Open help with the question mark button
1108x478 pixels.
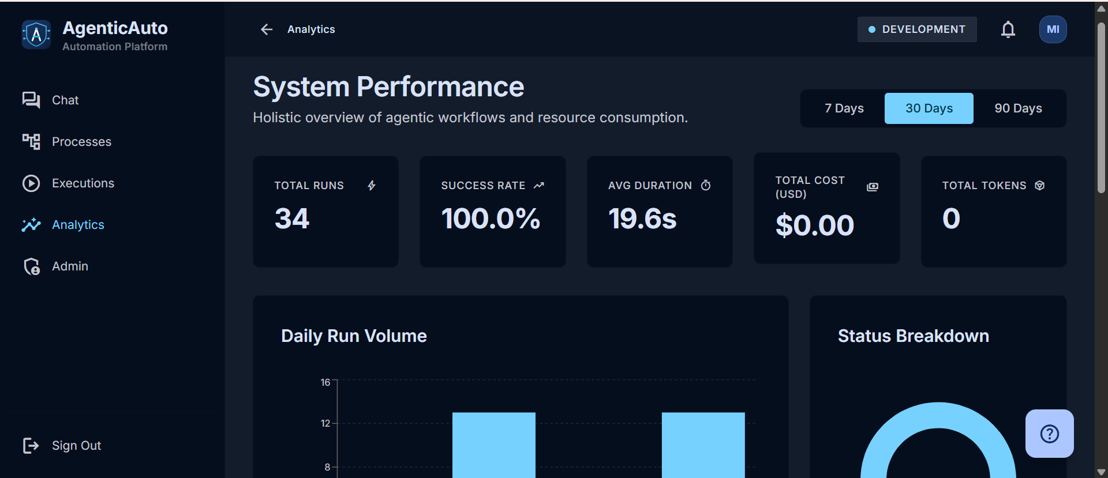pyautogui.click(x=1050, y=434)
